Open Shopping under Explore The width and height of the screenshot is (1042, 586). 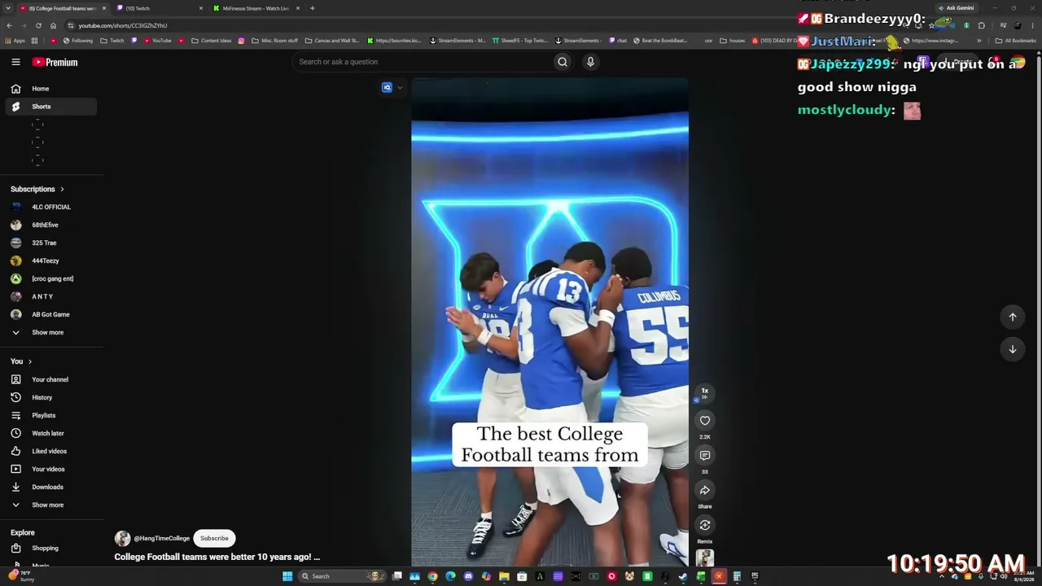pos(51,548)
